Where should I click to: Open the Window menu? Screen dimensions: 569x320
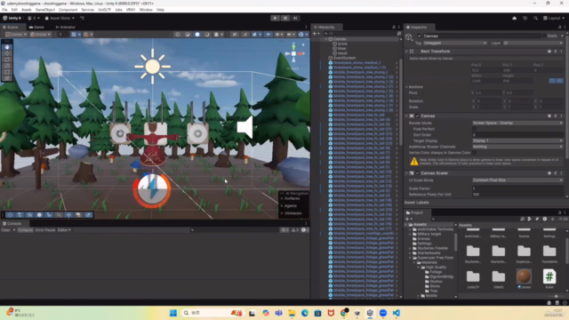point(146,10)
